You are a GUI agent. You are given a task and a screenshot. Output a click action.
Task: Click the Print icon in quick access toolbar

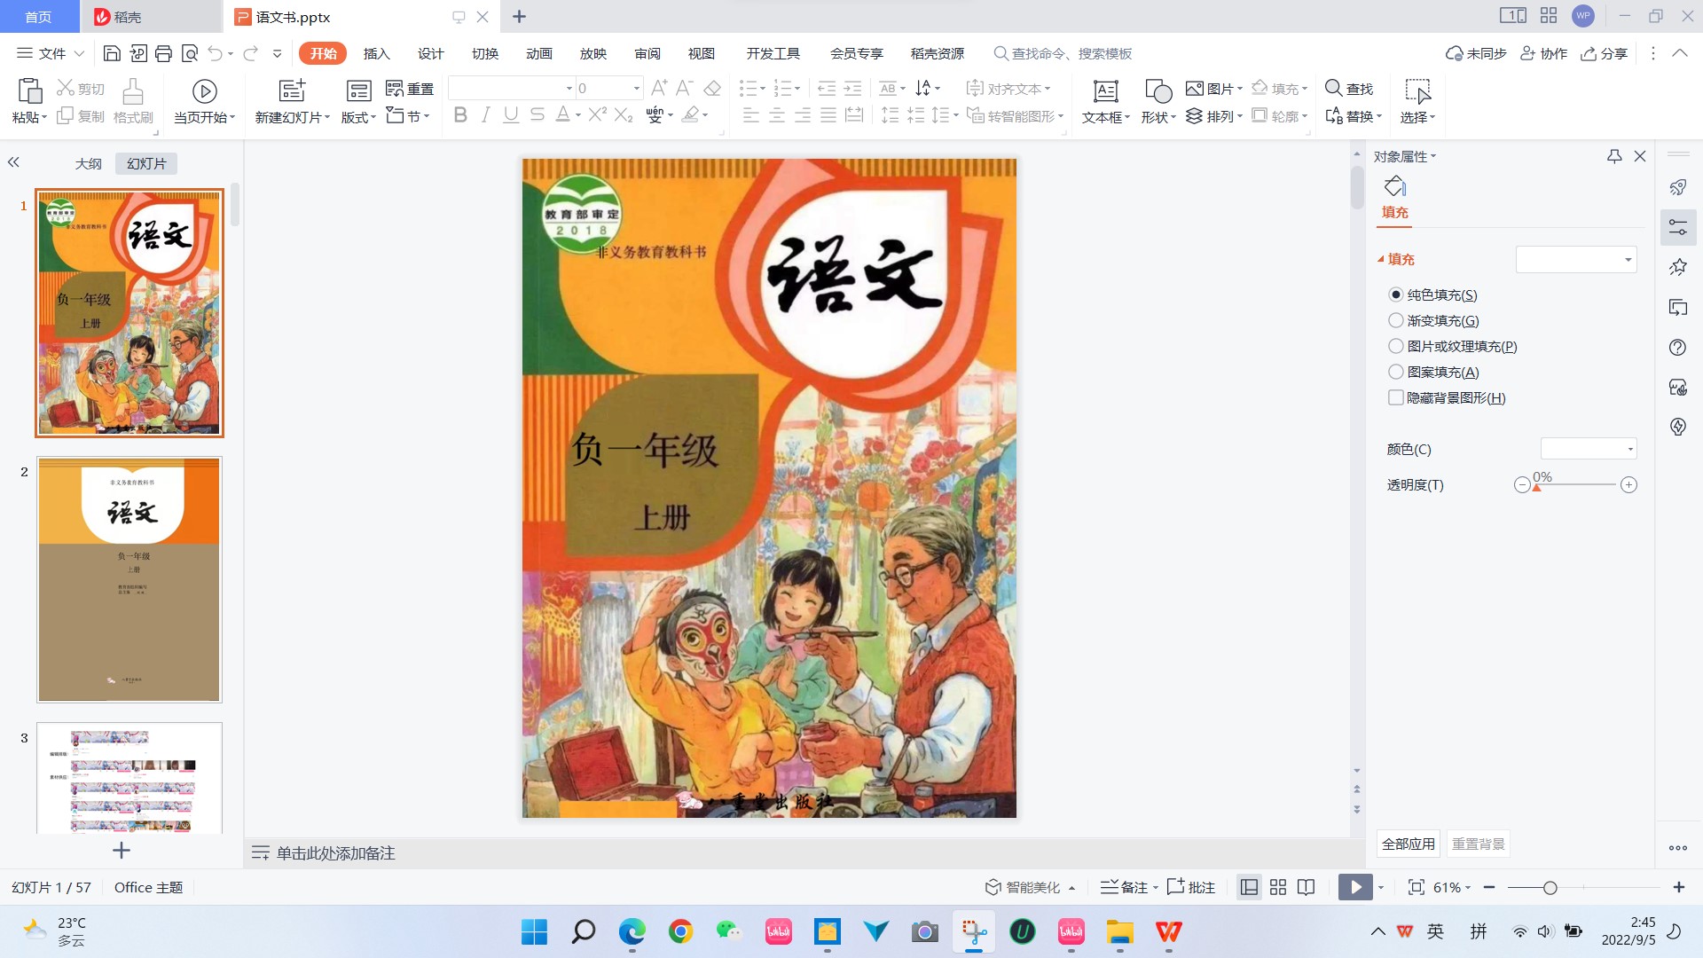pos(163,53)
